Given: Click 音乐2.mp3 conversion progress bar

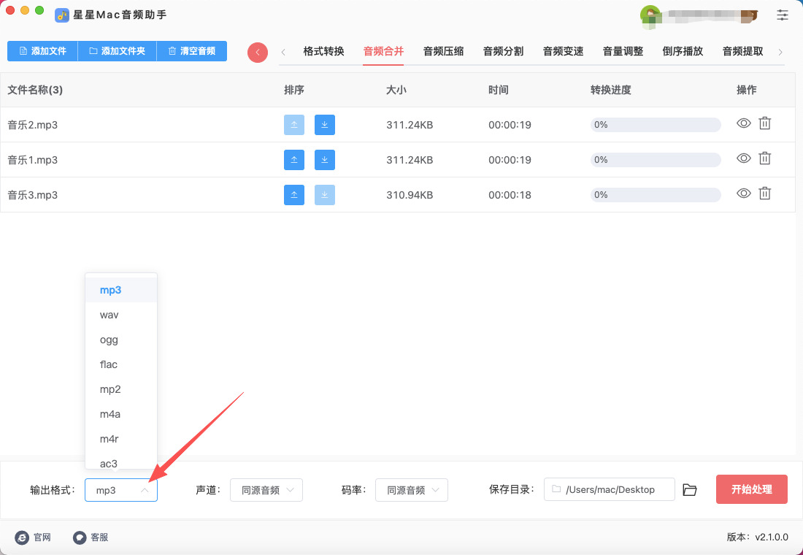Looking at the screenshot, I should pyautogui.click(x=655, y=125).
